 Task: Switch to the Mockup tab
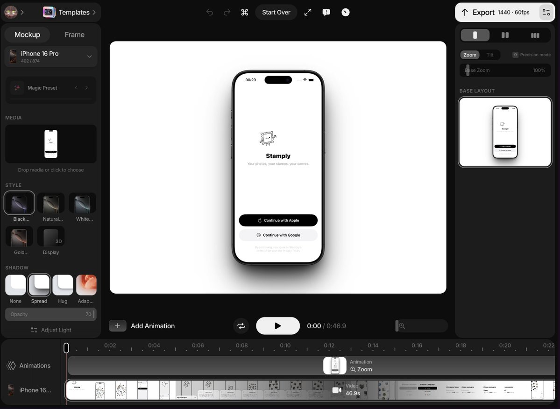click(x=27, y=35)
